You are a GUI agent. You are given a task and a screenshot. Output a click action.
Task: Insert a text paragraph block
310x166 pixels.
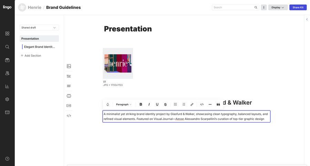(69, 86)
